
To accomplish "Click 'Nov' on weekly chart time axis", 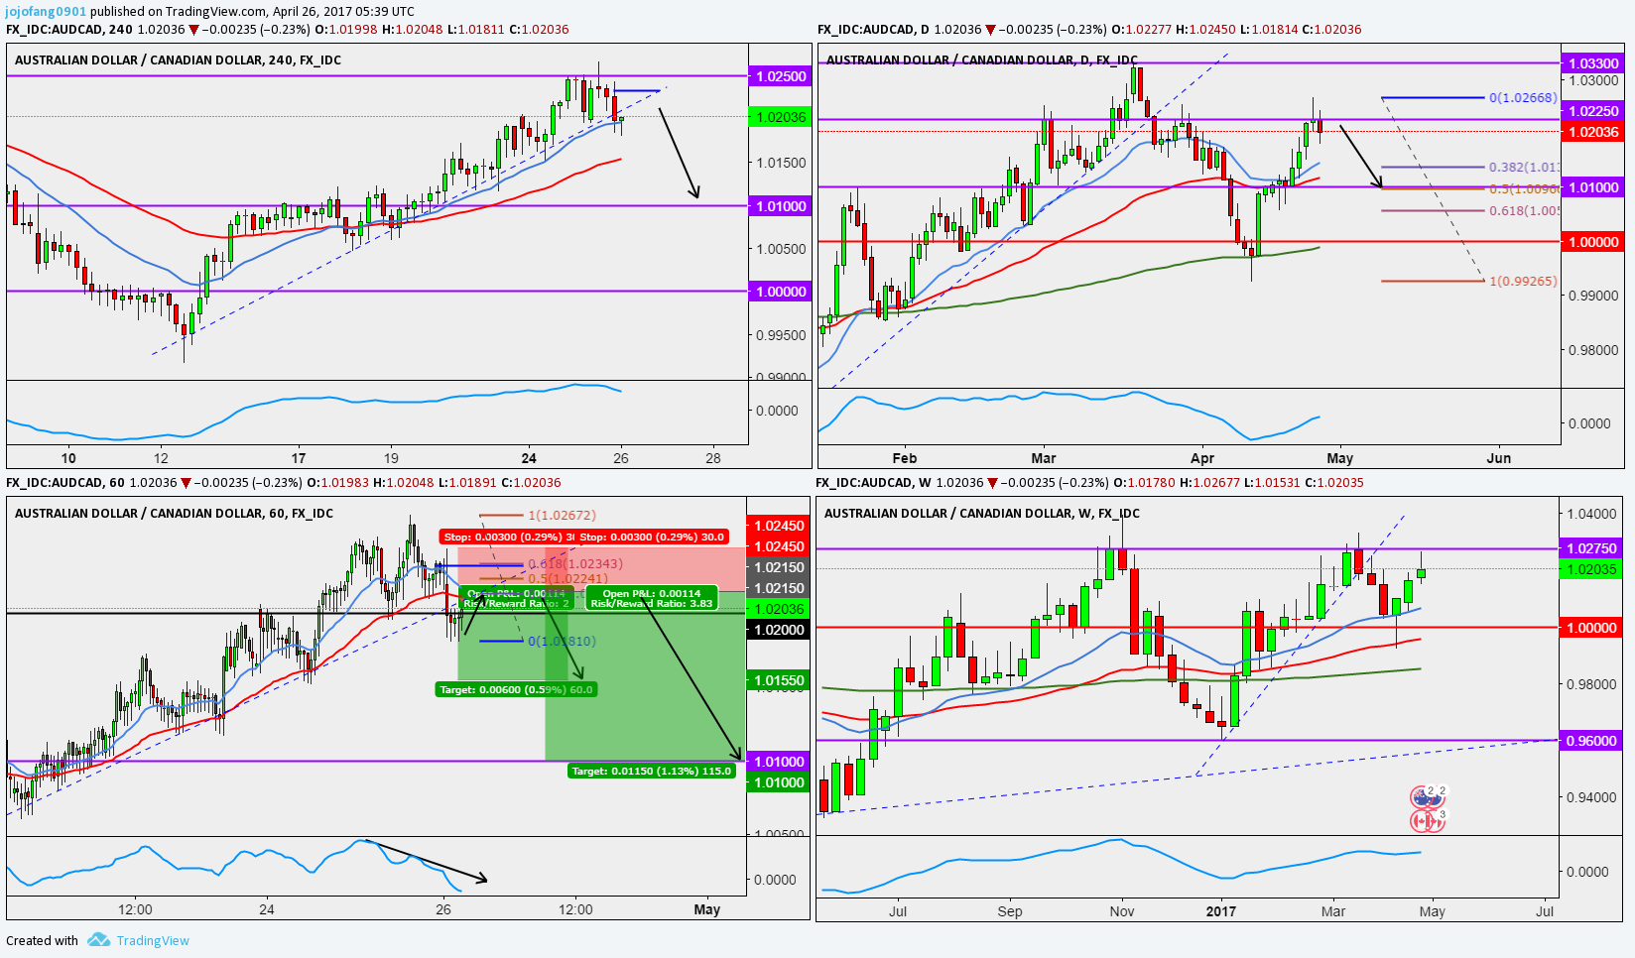I will pyautogui.click(x=1121, y=911).
